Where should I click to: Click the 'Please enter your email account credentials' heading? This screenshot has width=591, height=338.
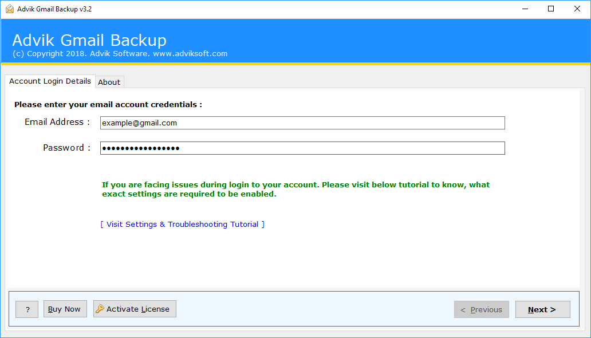pos(108,104)
